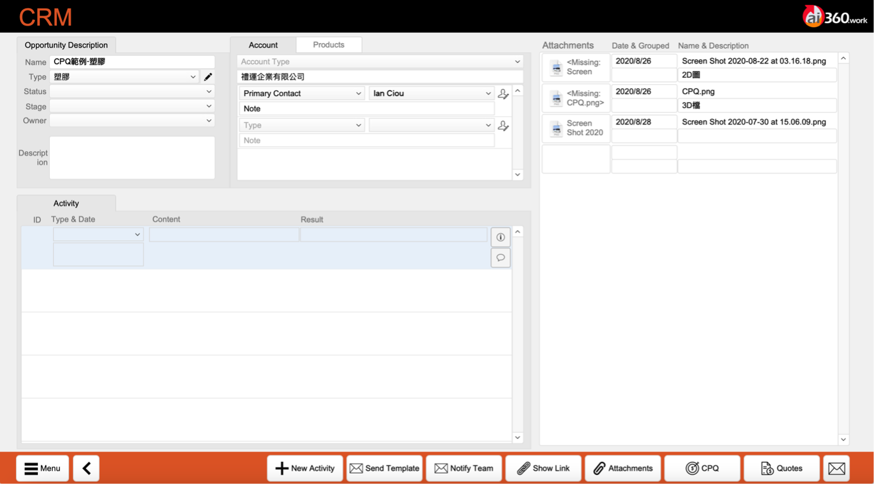Click the New Activity button
Image resolution: width=875 pixels, height=485 pixels.
point(305,468)
